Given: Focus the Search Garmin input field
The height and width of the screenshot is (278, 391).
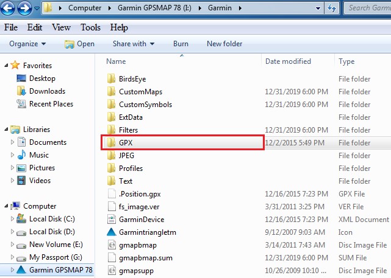Looking at the screenshot, I should pyautogui.click(x=368, y=8).
